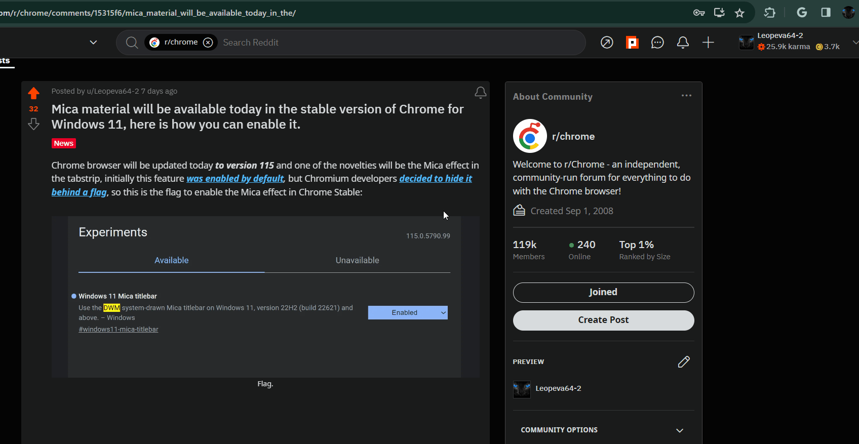Type in the Search Reddit field
This screenshot has height=444, width=859.
(x=400, y=43)
